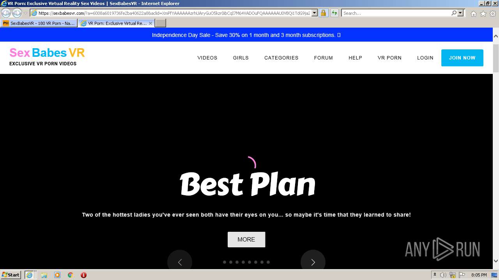Click the slide description about hottest ladies
Image resolution: width=499 pixels, height=280 pixels.
click(x=246, y=215)
